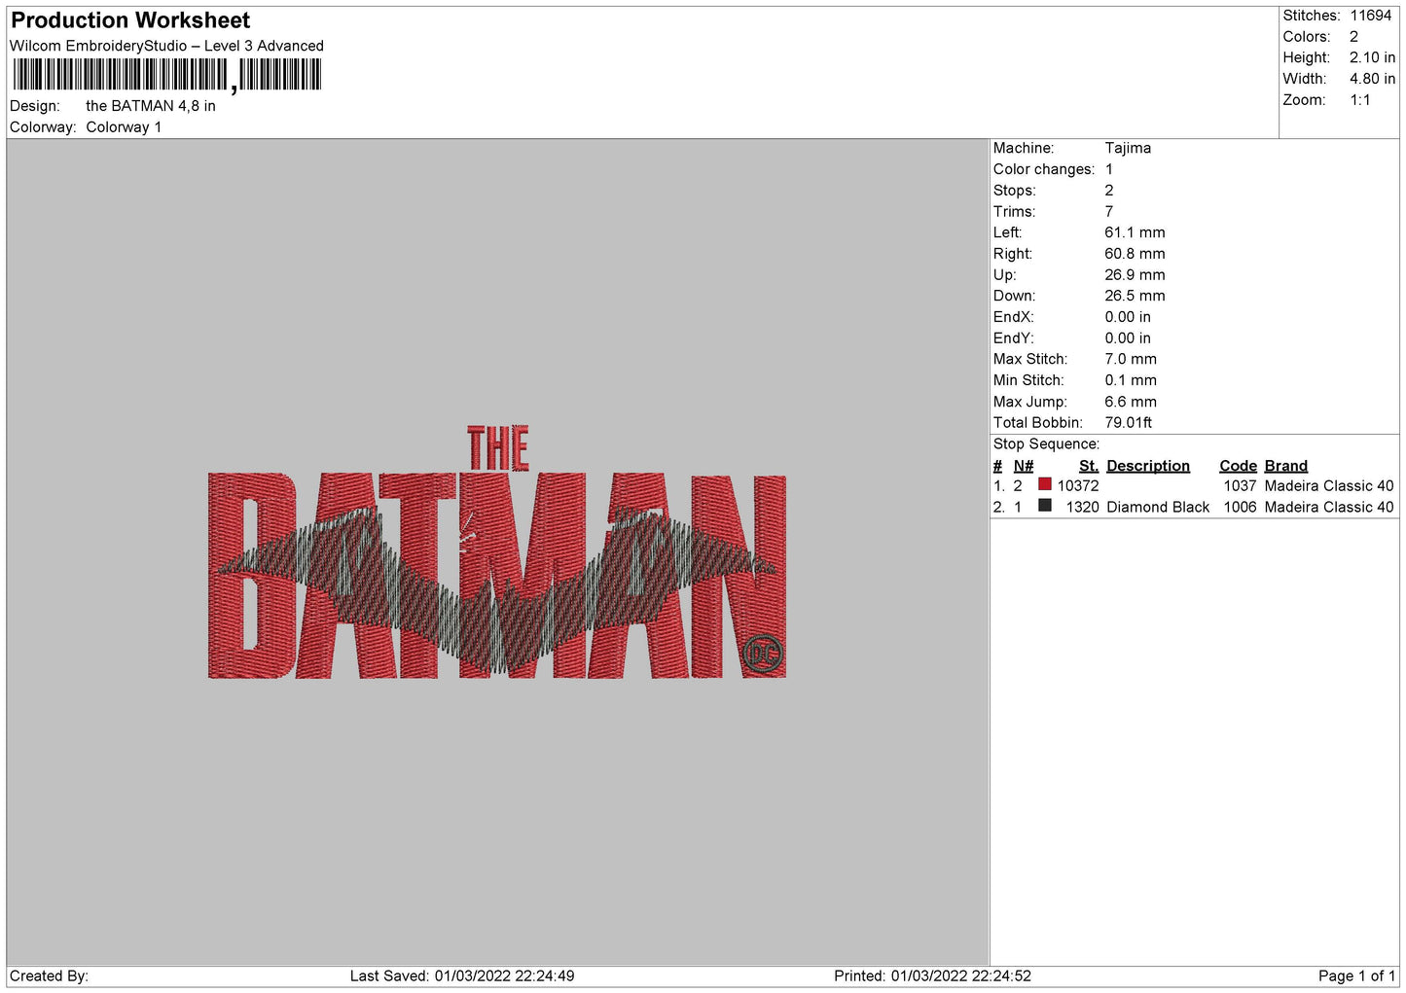Click the Brand column header
Image resolution: width=1406 pixels, height=993 pixels.
coord(1285,466)
